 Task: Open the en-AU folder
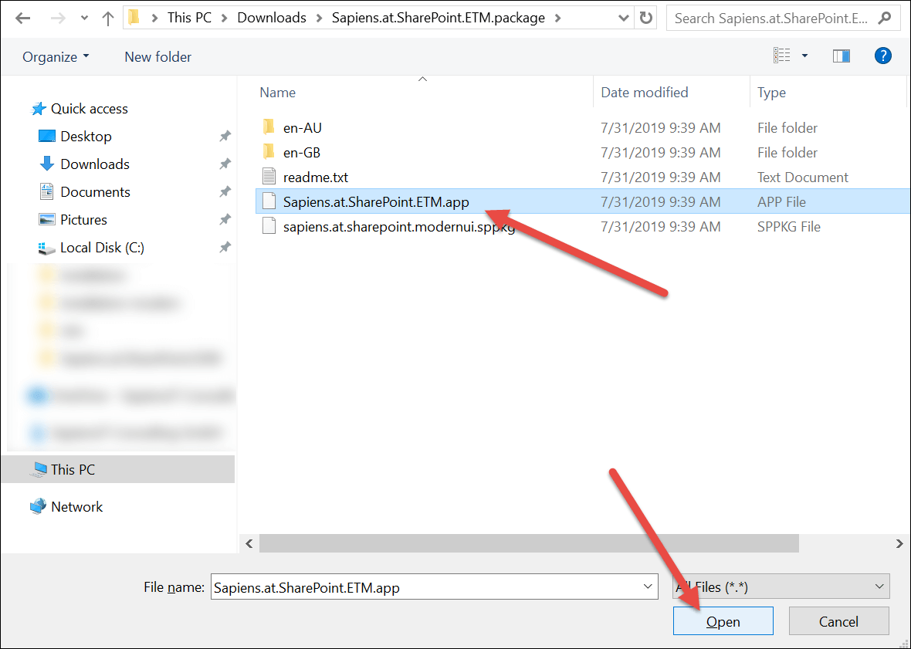[302, 128]
